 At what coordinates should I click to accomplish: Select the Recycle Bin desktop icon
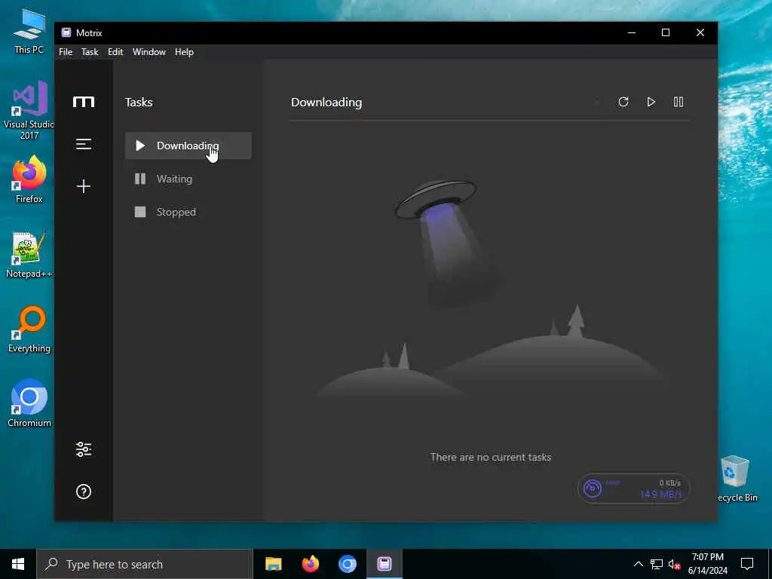(x=737, y=479)
